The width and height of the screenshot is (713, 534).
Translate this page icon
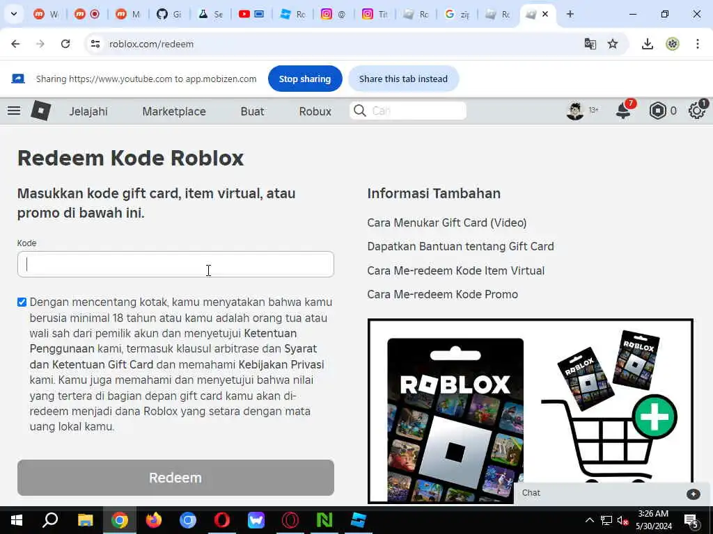[590, 44]
